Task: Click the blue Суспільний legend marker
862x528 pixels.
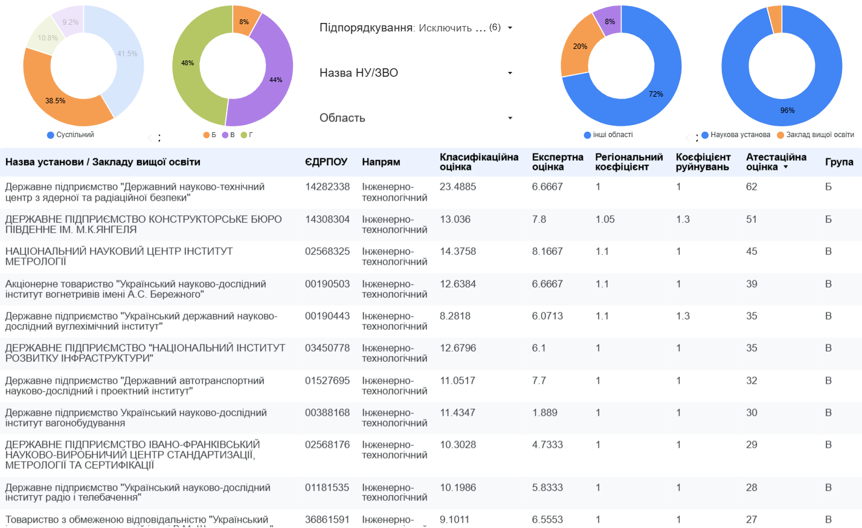Action: point(51,135)
